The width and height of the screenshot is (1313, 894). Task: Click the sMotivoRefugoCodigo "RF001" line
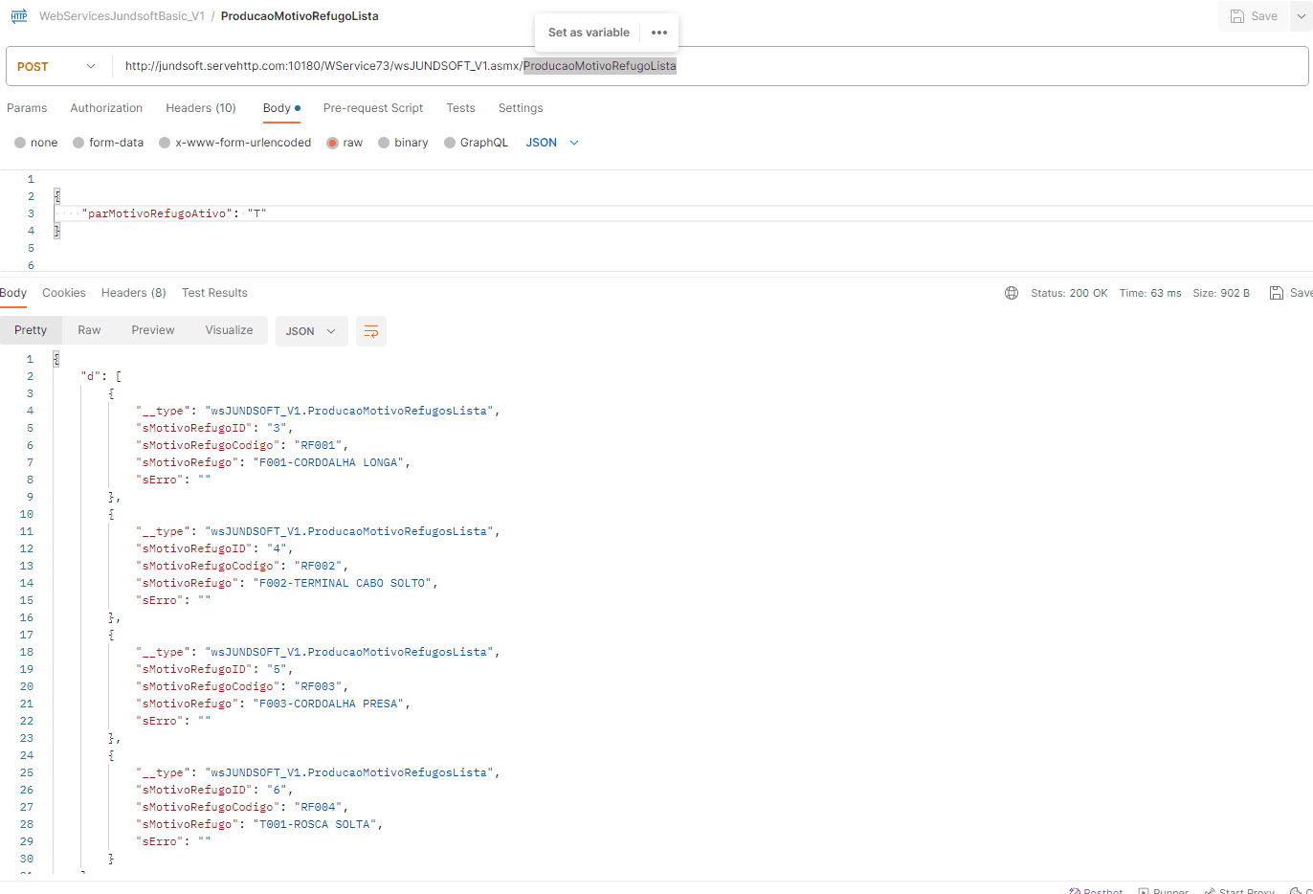point(242,445)
